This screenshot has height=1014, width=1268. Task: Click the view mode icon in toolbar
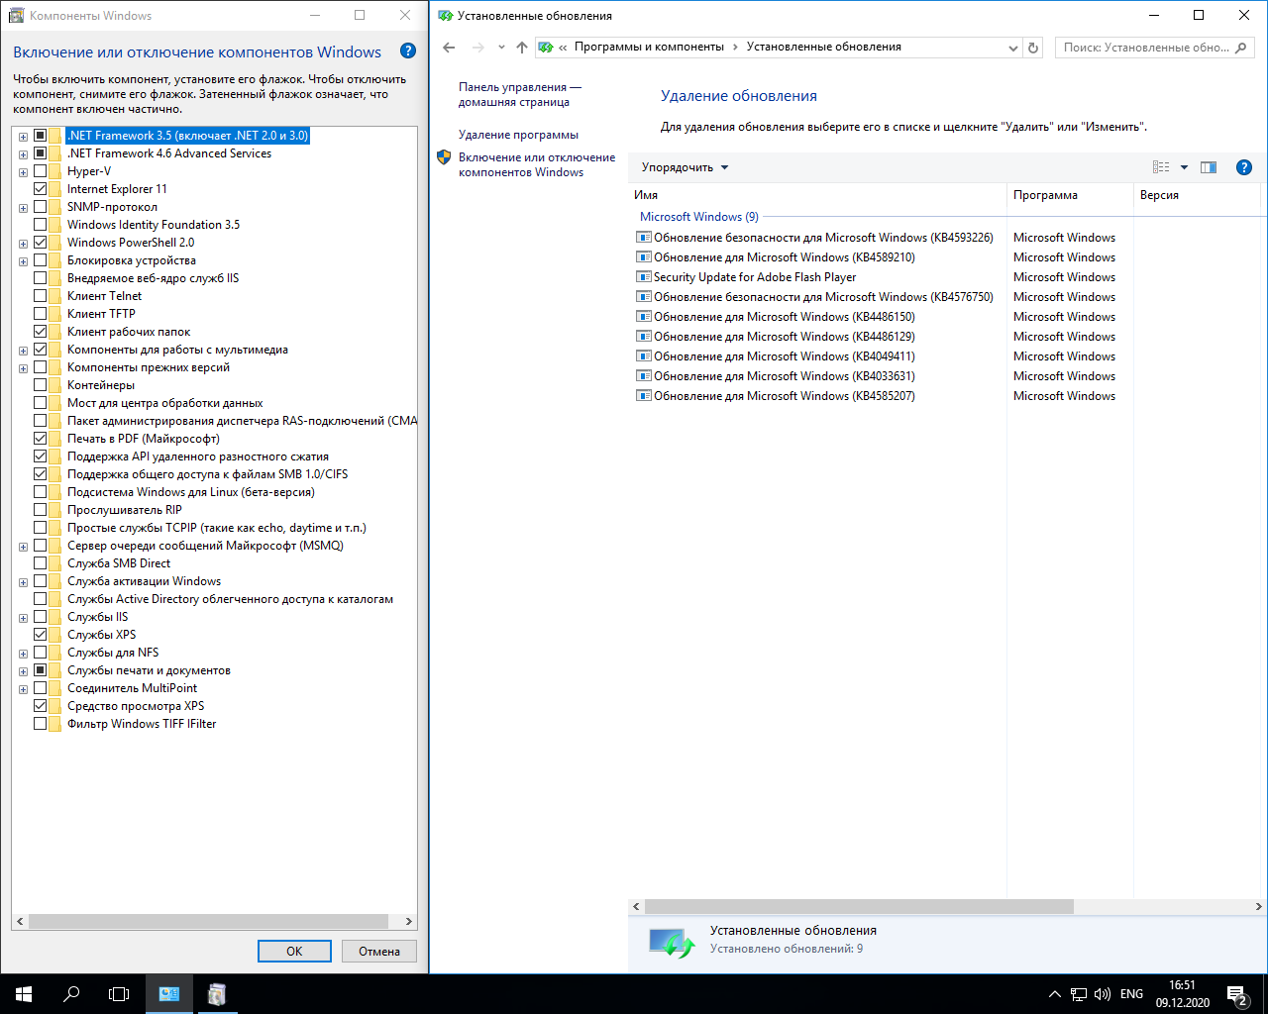click(1161, 167)
